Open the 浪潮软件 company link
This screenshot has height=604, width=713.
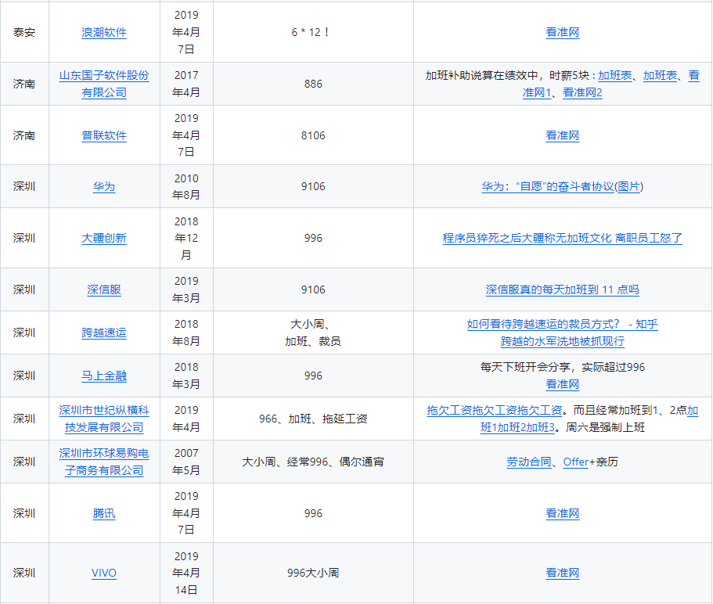(104, 32)
